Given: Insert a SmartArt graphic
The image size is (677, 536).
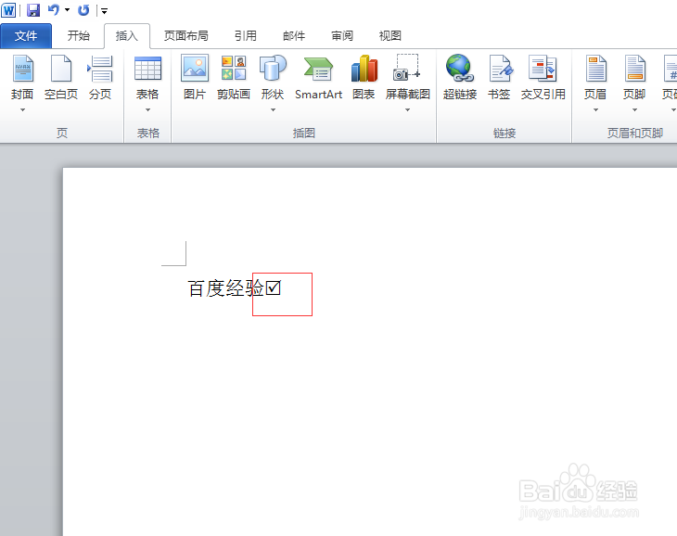Looking at the screenshot, I should click(x=318, y=78).
